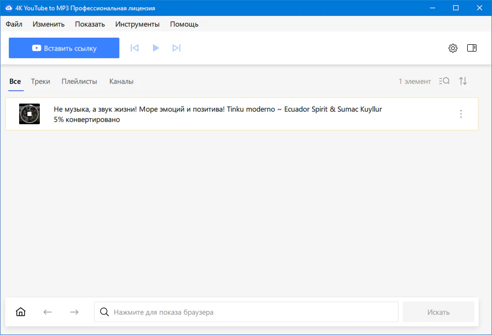
Task: Go to browser home page icon
Action: pyautogui.click(x=21, y=312)
